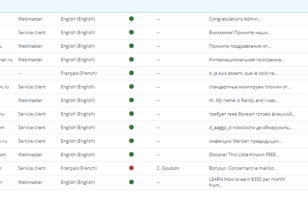Click green status dot for Randy message row
Image resolution: width=308 pixels, height=197 pixels.
click(x=132, y=100)
